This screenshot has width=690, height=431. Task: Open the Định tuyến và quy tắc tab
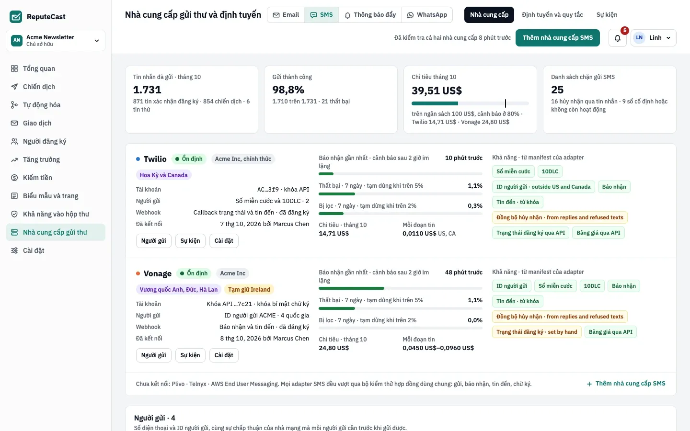[552, 15]
